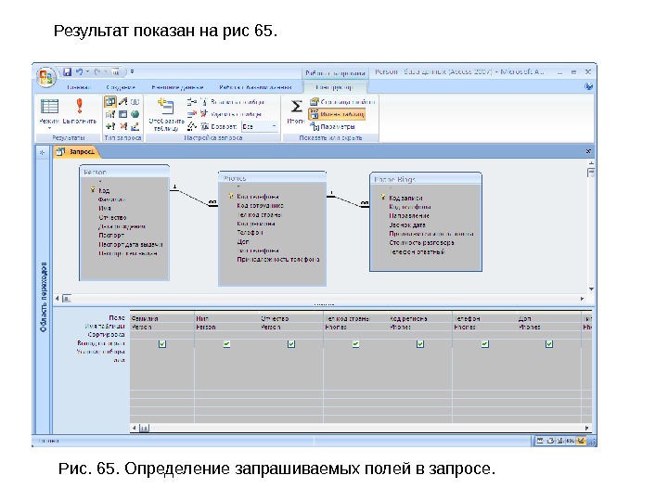
Task: Click the red exclamation Run query icon
Action: [79, 107]
